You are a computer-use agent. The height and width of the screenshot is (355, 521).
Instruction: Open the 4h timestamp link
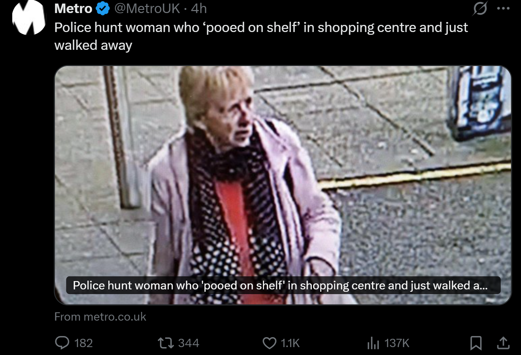coord(199,8)
